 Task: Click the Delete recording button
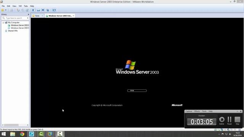[222, 121]
